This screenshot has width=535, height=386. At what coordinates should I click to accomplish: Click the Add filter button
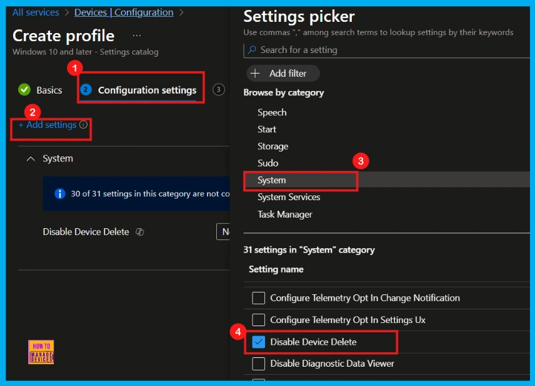(283, 73)
